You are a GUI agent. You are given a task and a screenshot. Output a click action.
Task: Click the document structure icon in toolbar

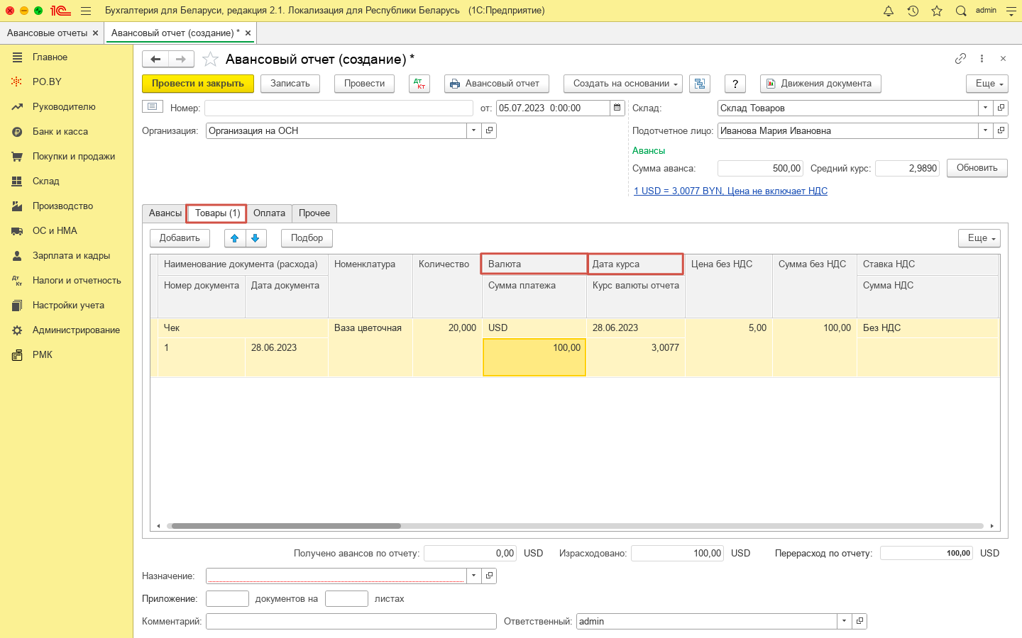pyautogui.click(x=700, y=84)
